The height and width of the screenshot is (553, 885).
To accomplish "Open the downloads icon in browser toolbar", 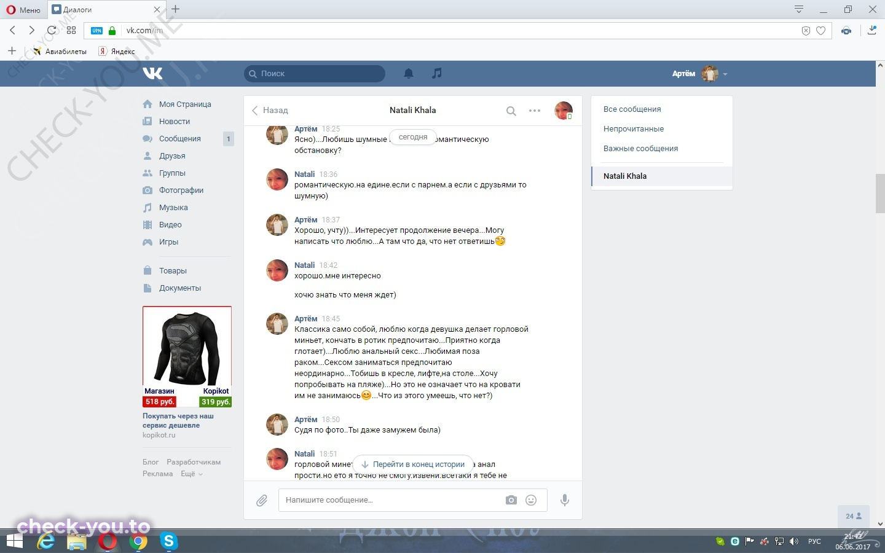I will pyautogui.click(x=871, y=30).
